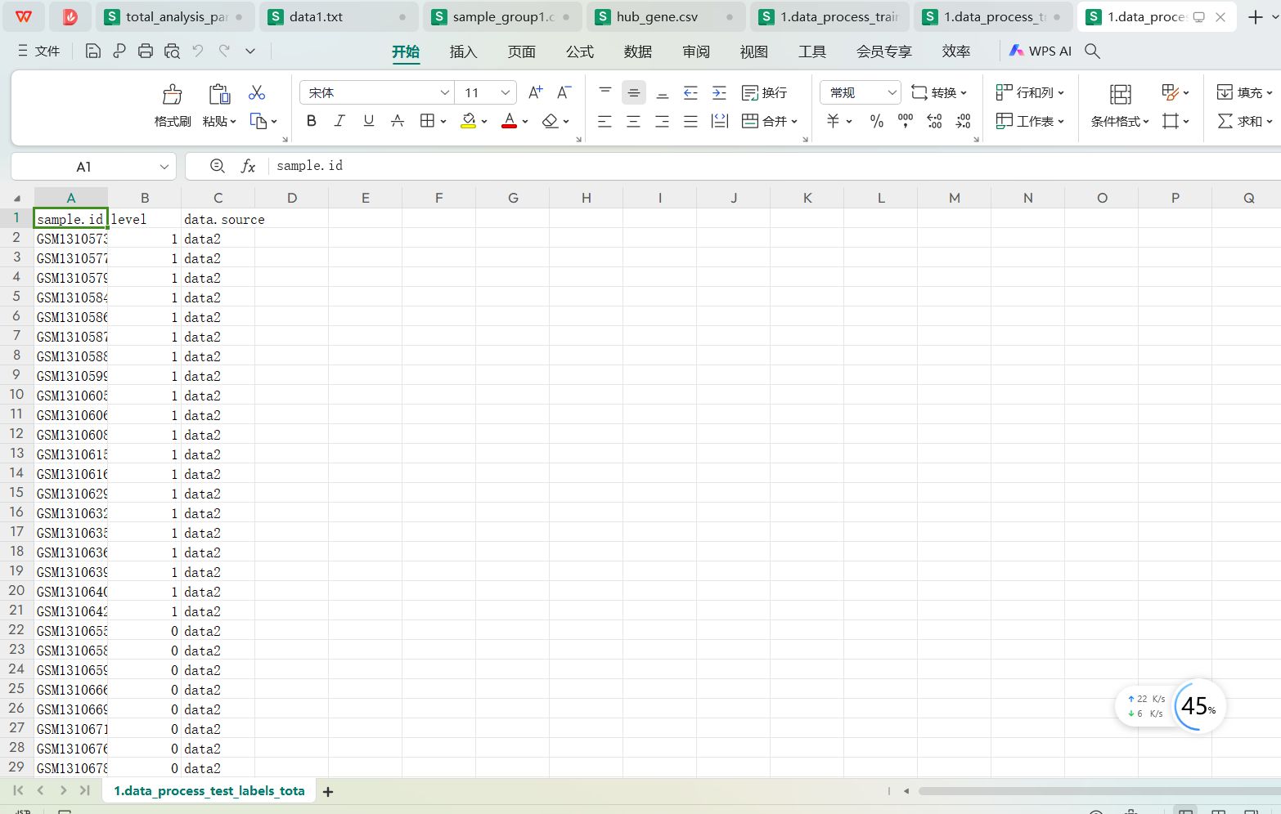Click Convert (转换) button
The width and height of the screenshot is (1281, 814).
[939, 92]
